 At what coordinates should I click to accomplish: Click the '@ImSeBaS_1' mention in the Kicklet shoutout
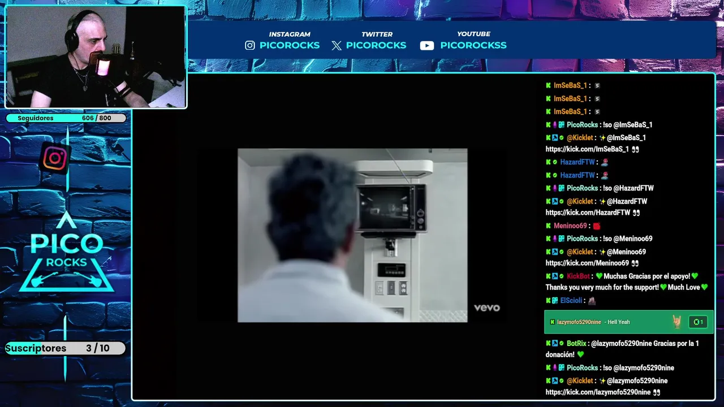pyautogui.click(x=626, y=138)
